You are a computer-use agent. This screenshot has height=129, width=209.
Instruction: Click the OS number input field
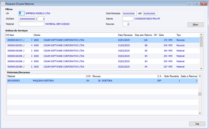[27, 19]
